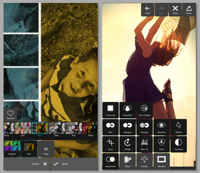The image size is (200, 173).
Task: Select the Sharpen tool
Action: [x=128, y=127]
